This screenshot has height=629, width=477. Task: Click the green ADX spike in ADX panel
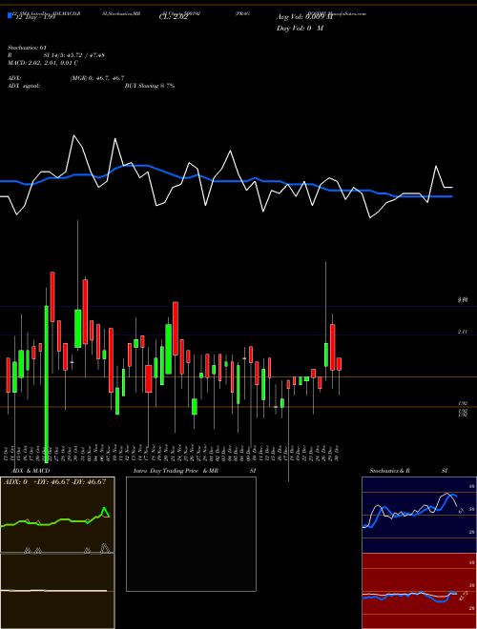tap(104, 512)
